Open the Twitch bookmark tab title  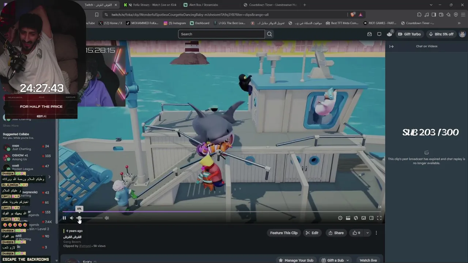coord(98,5)
